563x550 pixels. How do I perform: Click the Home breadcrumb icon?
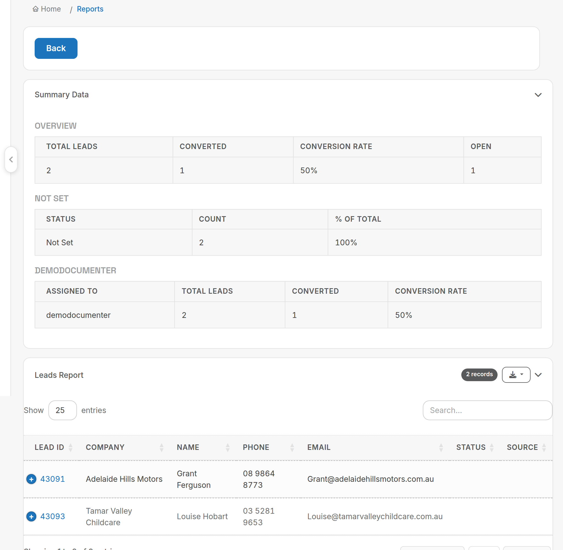35,9
